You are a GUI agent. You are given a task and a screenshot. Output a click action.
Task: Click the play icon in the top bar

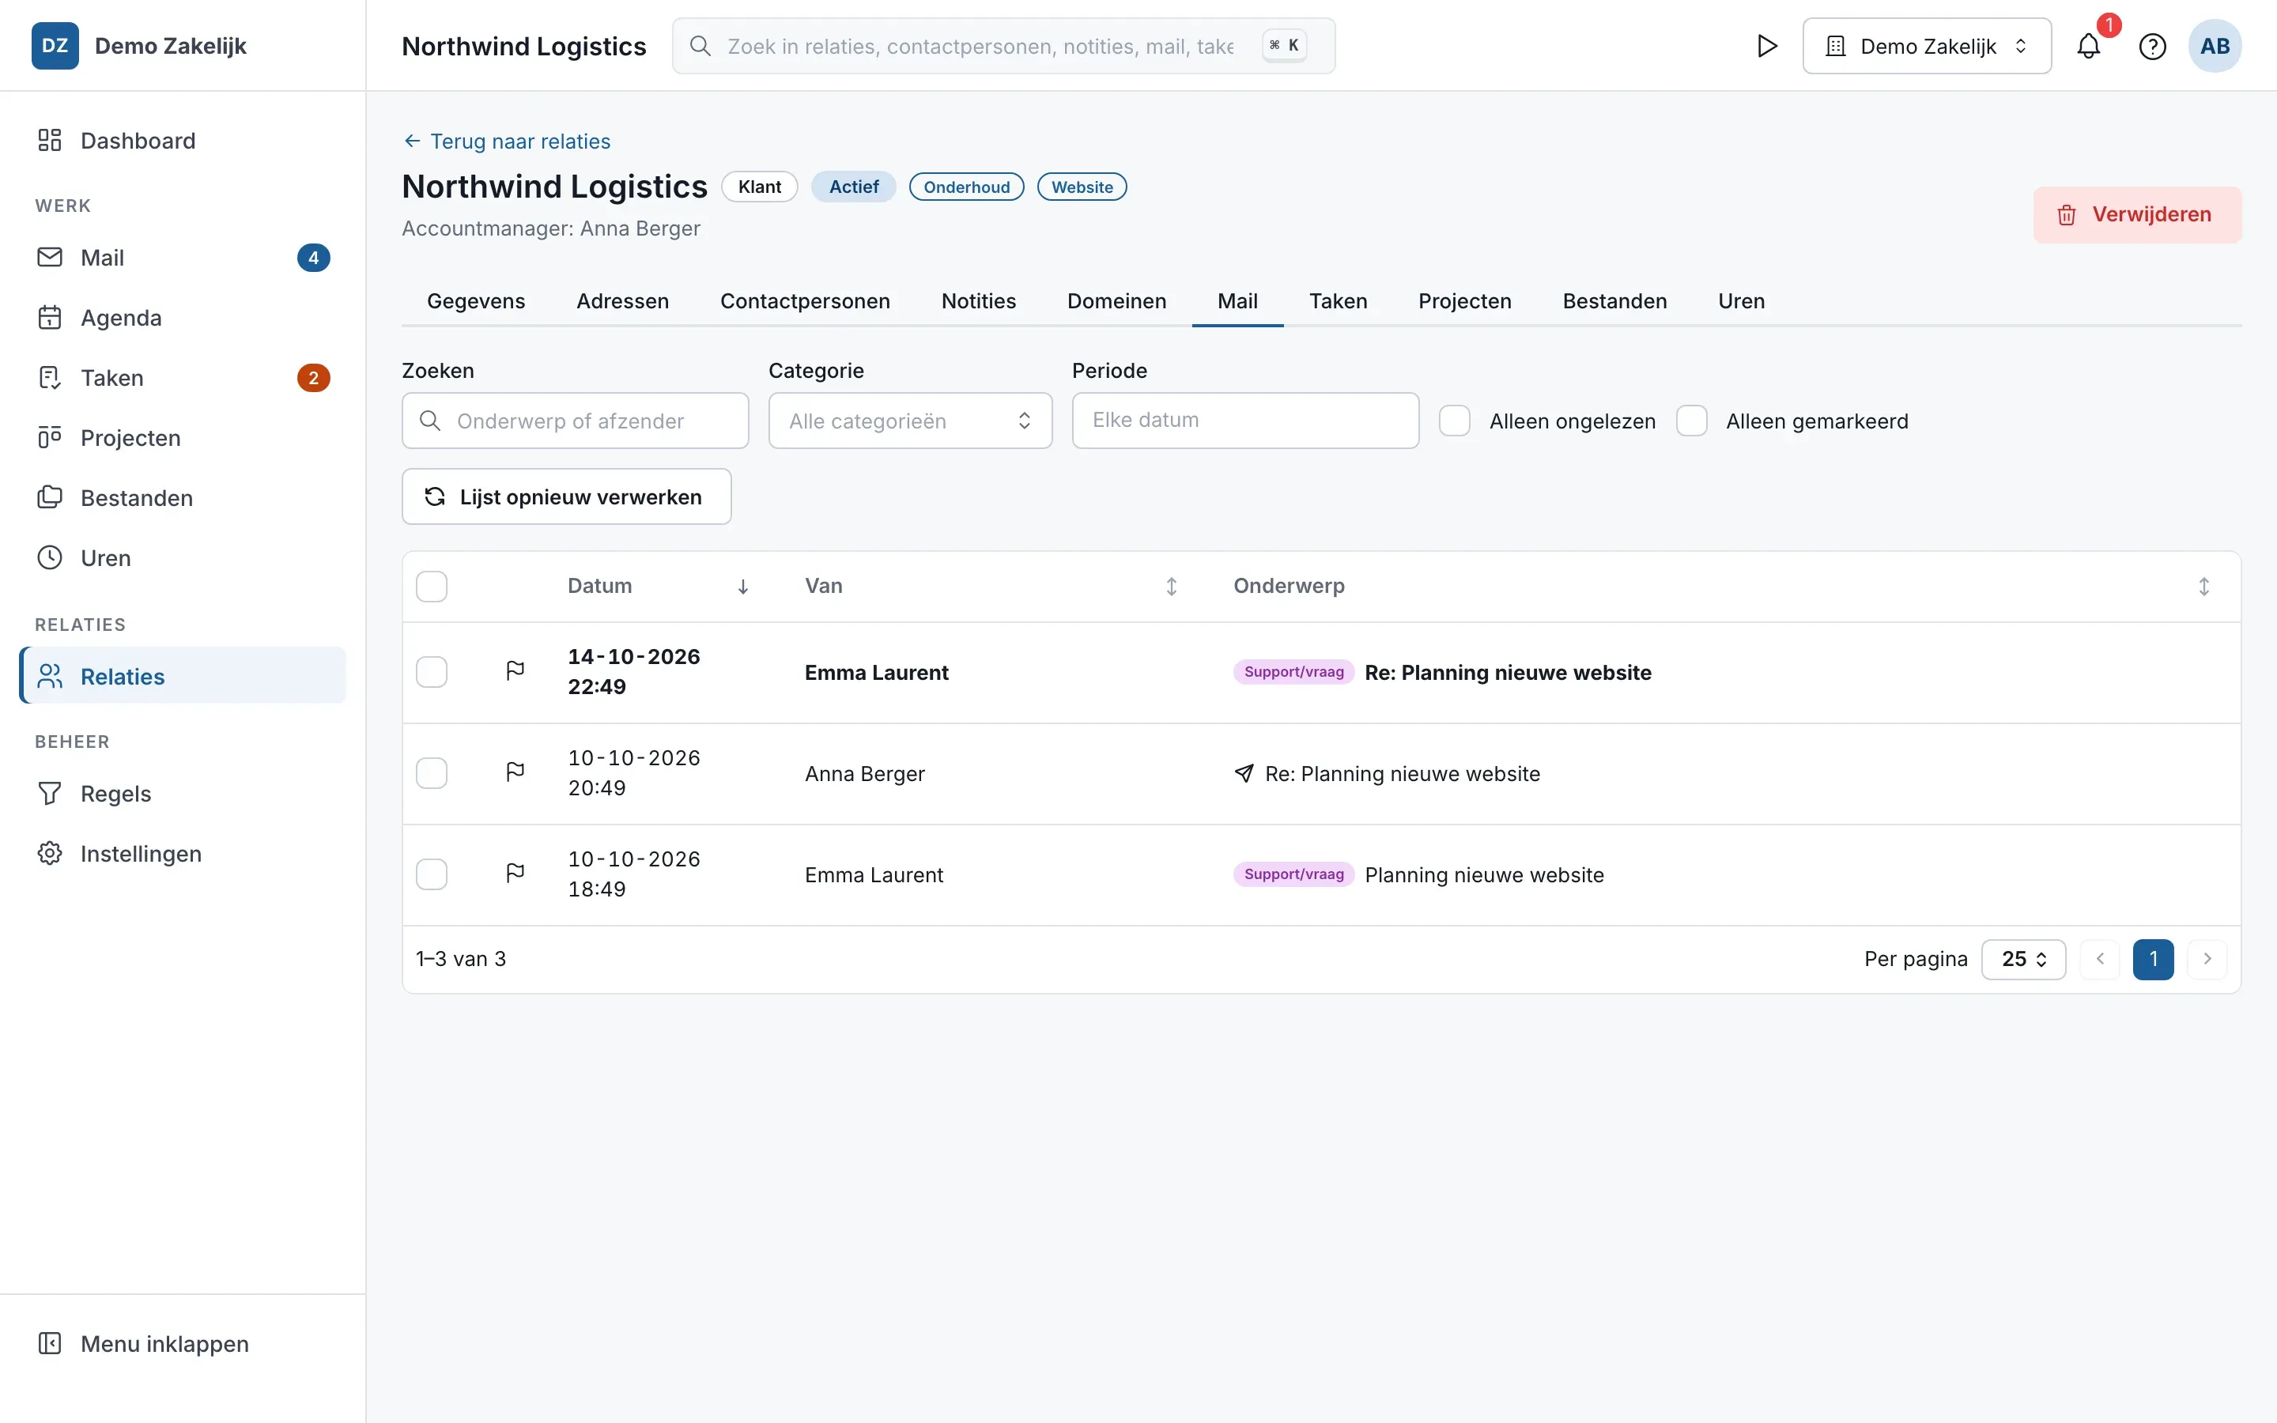pyautogui.click(x=1767, y=46)
